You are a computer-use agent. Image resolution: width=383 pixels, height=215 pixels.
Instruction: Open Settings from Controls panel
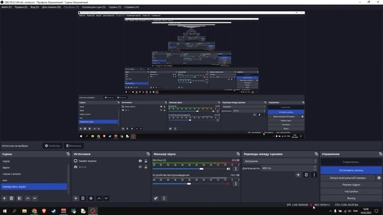coord(351,192)
